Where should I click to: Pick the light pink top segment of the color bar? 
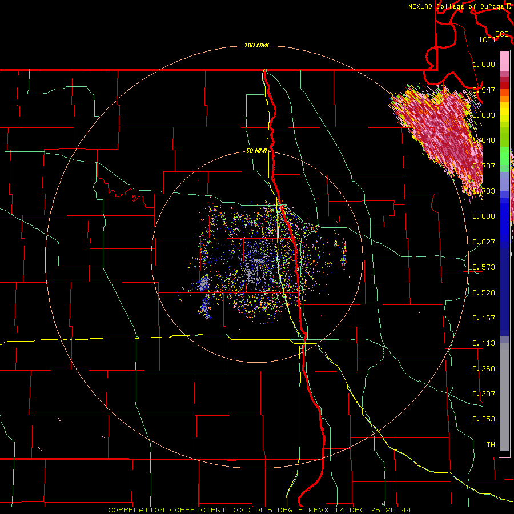pos(504,61)
